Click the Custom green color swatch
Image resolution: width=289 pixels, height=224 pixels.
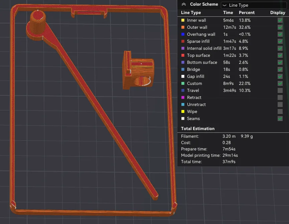coord(183,83)
